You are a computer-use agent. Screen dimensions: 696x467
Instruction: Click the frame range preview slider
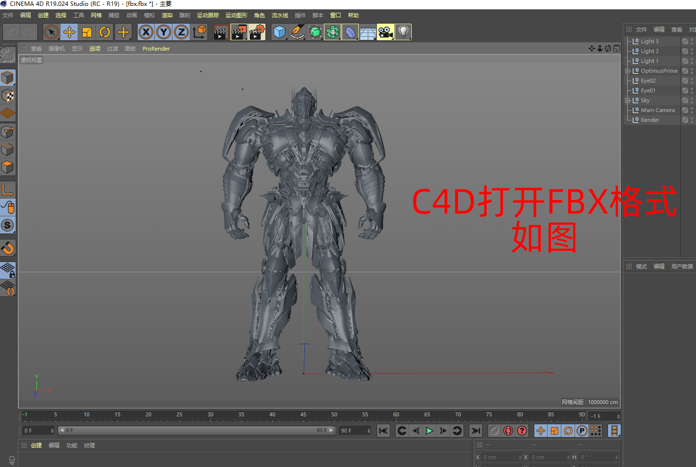pyautogui.click(x=197, y=431)
